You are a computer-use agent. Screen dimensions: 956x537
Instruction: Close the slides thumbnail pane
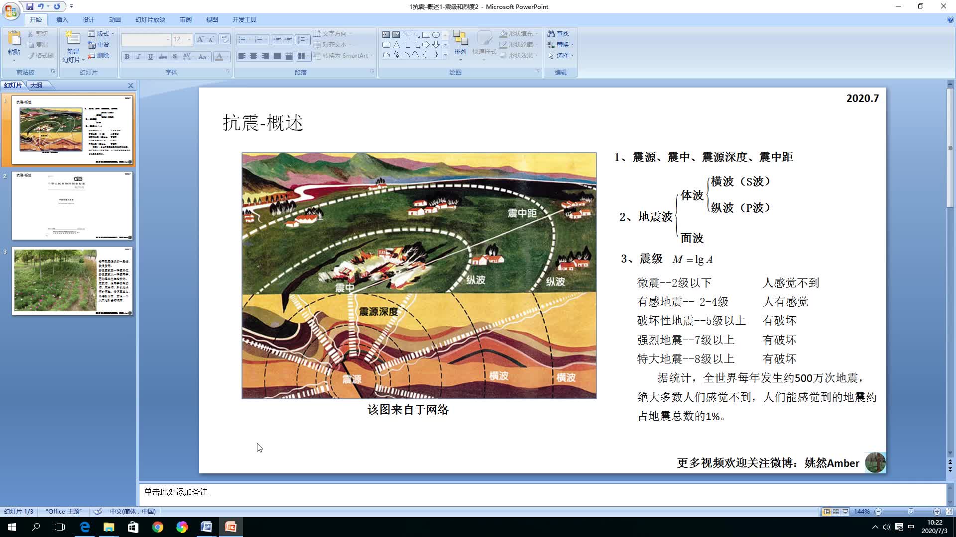click(x=130, y=86)
